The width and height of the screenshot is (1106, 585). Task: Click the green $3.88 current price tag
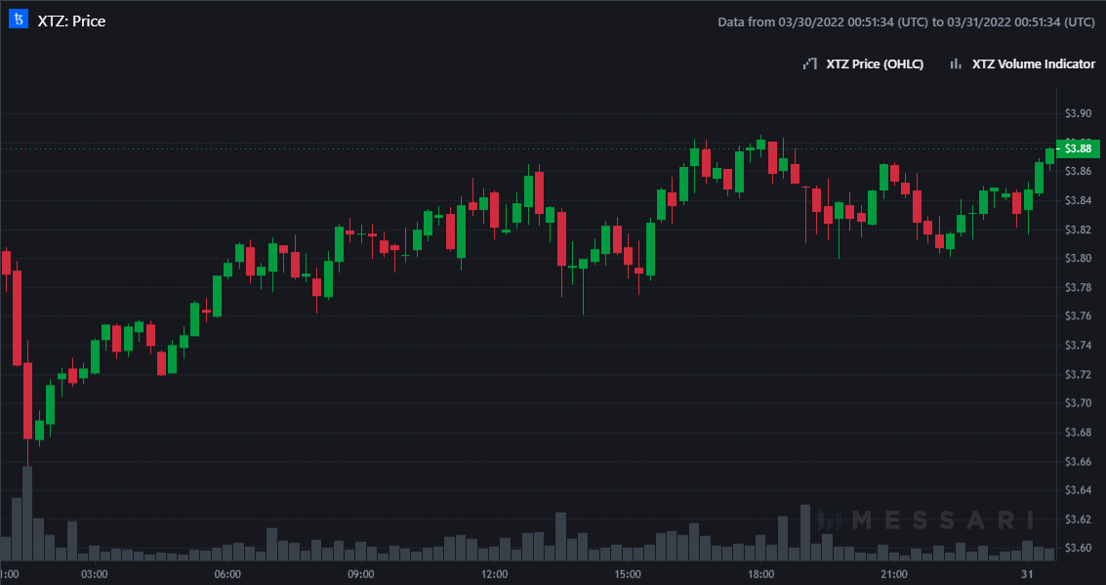(1078, 148)
